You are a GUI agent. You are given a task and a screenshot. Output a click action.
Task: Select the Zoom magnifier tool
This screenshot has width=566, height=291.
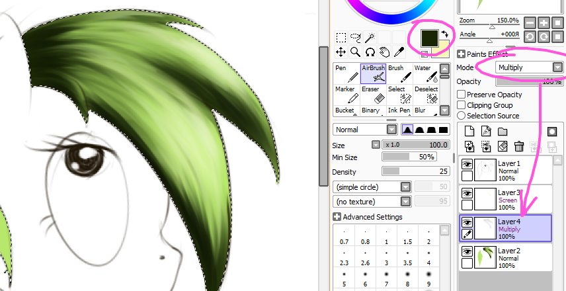(356, 52)
